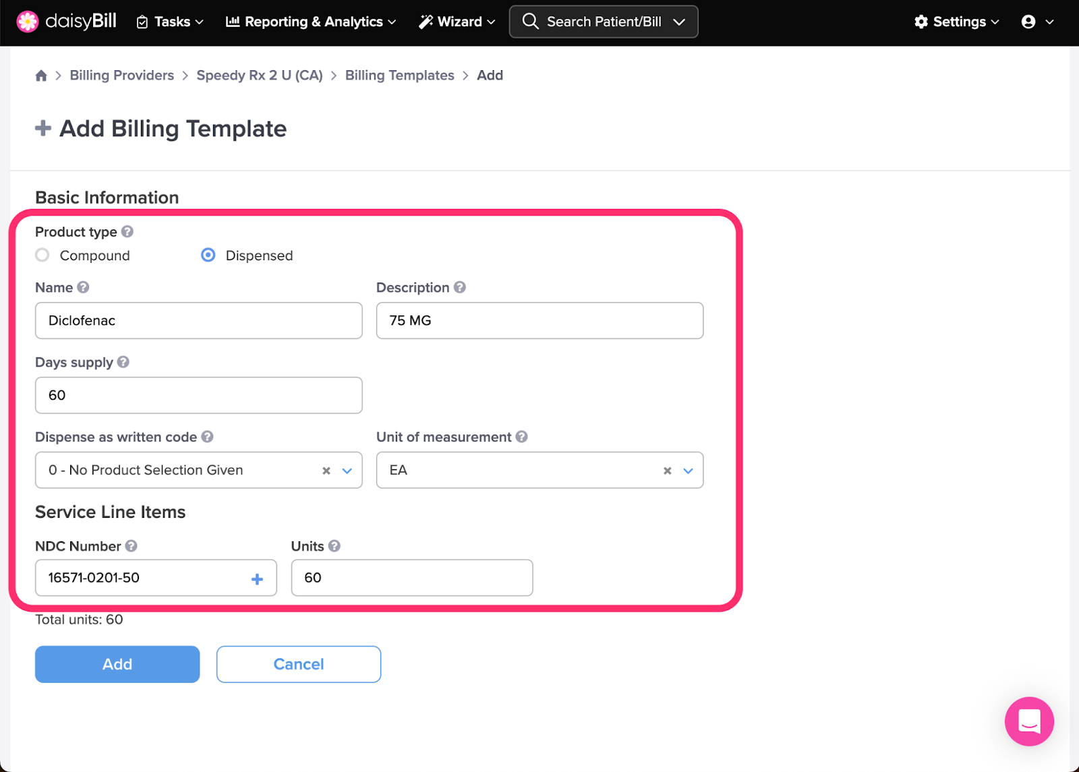Show help icon next to Name
This screenshot has height=772, width=1079.
point(83,287)
